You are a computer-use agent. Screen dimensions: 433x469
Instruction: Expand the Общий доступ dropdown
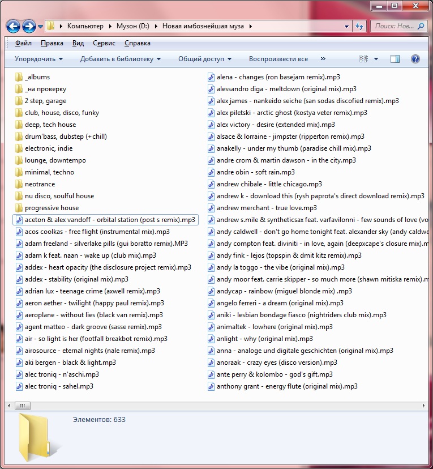[x=205, y=59]
